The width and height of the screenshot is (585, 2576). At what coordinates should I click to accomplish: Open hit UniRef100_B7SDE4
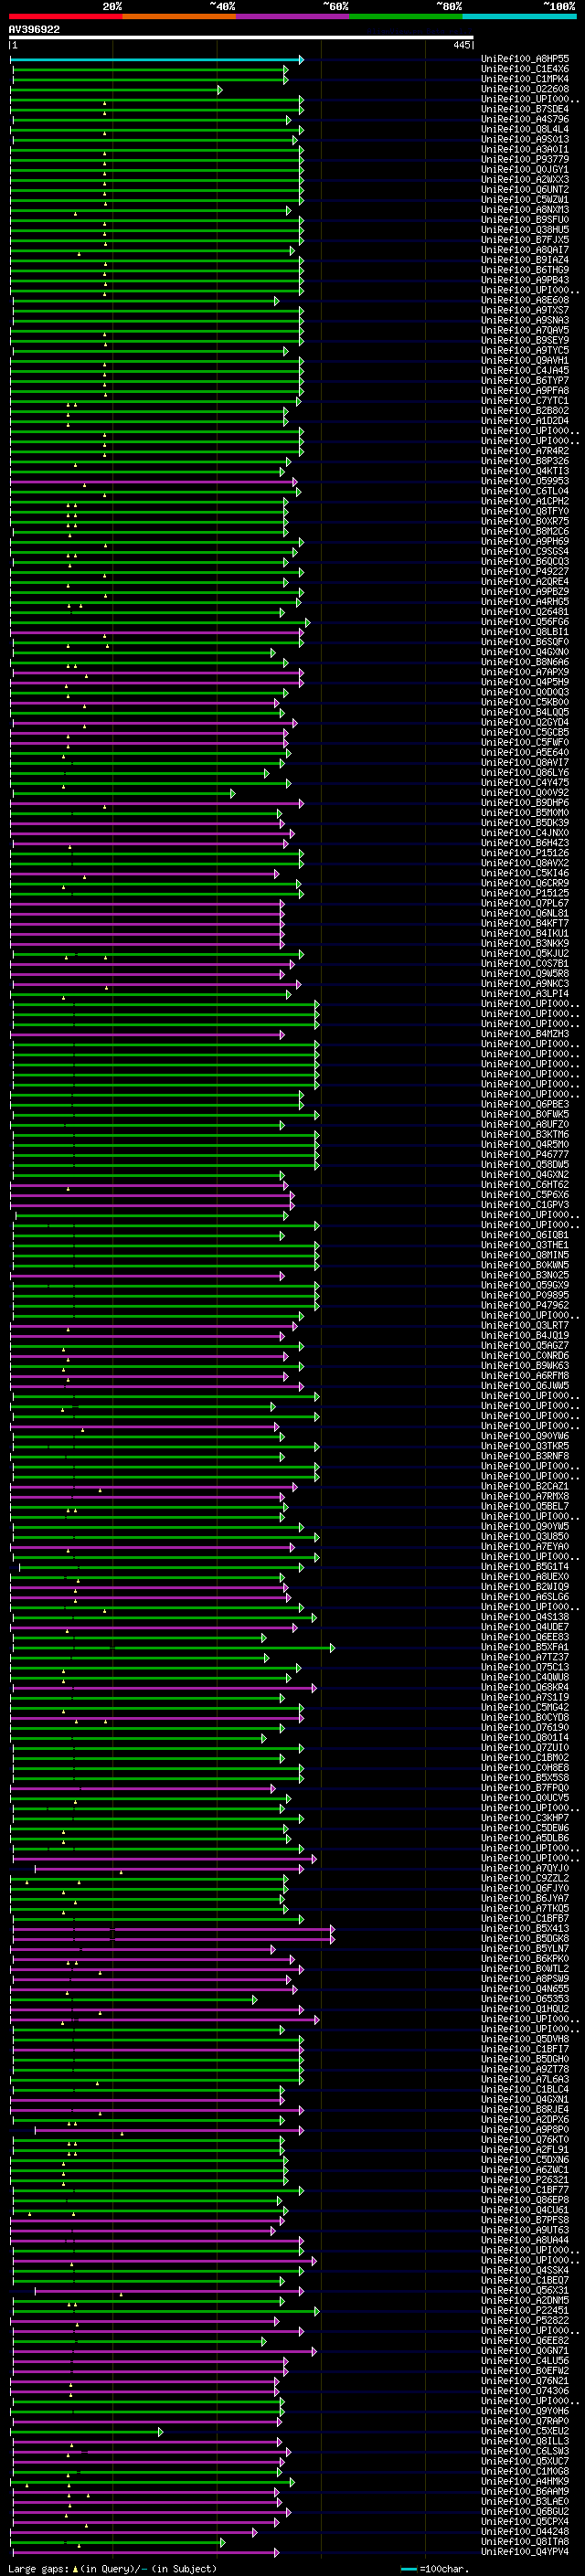525,109
